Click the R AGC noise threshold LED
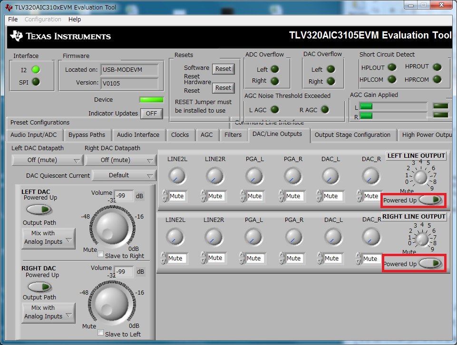The image size is (457, 345). tap(325, 109)
